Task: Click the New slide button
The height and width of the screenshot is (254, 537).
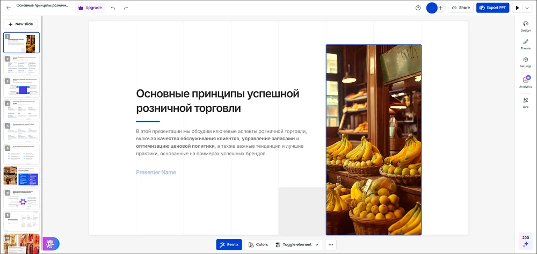Action: pyautogui.click(x=20, y=24)
